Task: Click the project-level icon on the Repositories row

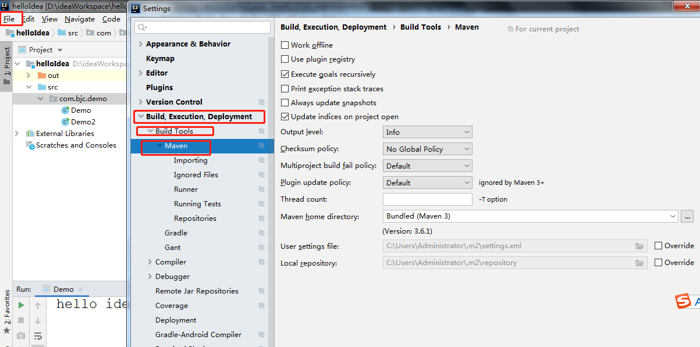Action: pyautogui.click(x=262, y=219)
